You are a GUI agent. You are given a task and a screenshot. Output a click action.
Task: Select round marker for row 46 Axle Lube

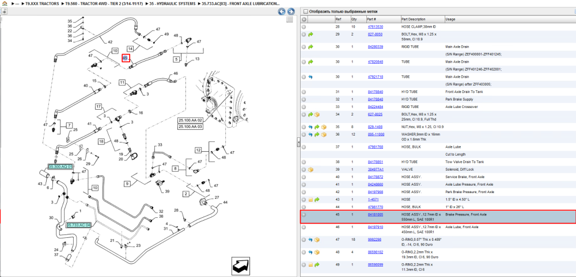(x=304, y=227)
